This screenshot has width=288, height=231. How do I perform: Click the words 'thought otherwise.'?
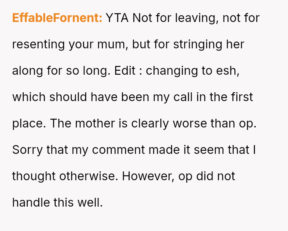click(x=65, y=176)
